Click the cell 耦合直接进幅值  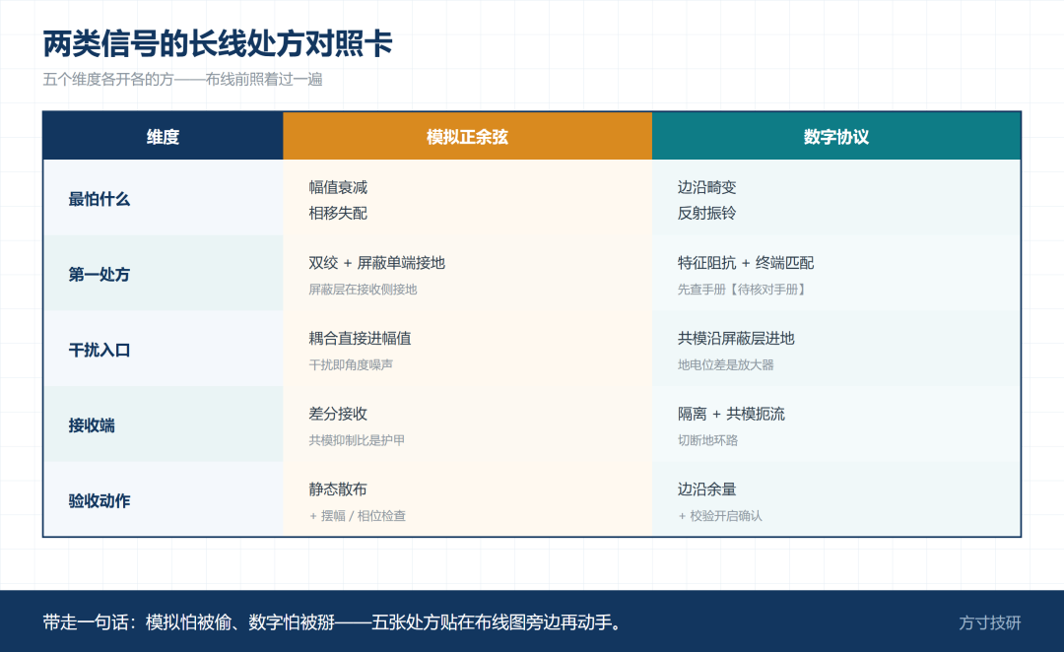(x=360, y=338)
